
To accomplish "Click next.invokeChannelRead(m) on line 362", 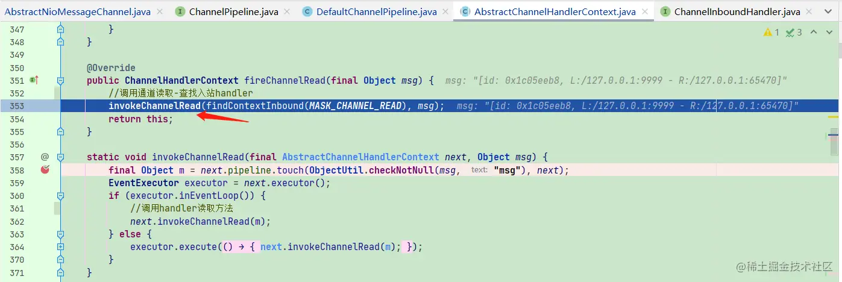I will (x=198, y=221).
